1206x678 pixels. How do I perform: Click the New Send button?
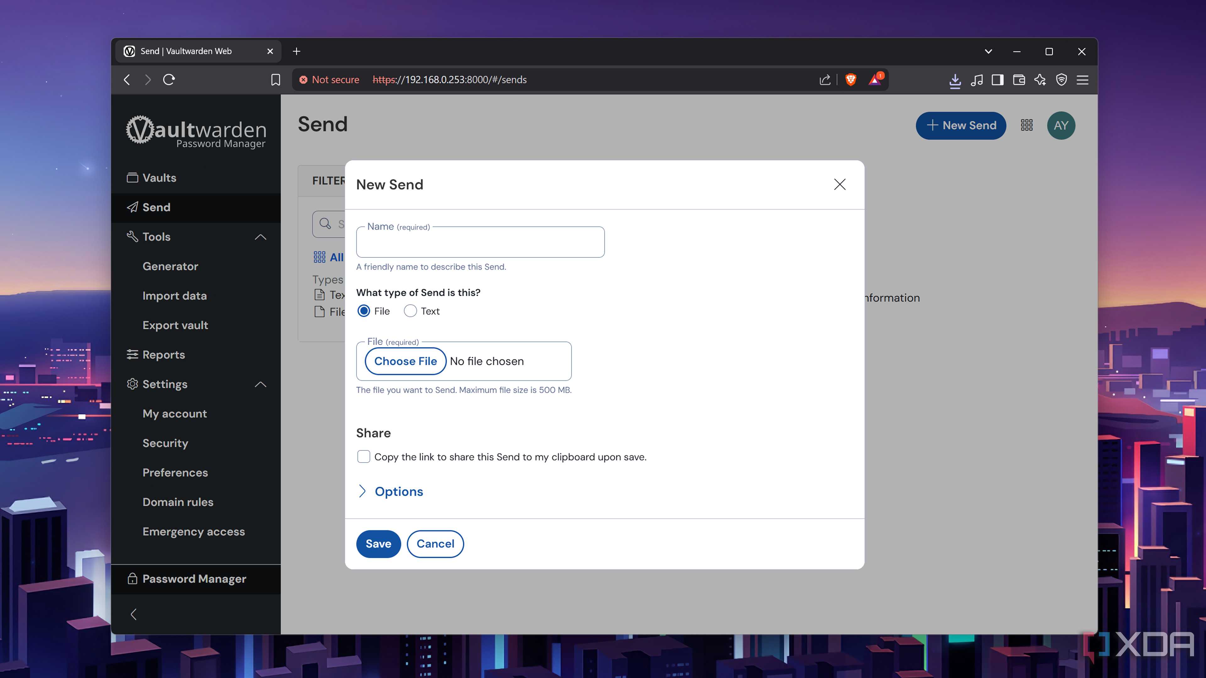pyautogui.click(x=961, y=126)
